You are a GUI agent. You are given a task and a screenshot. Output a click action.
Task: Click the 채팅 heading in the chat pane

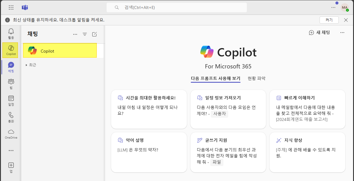coord(33,34)
